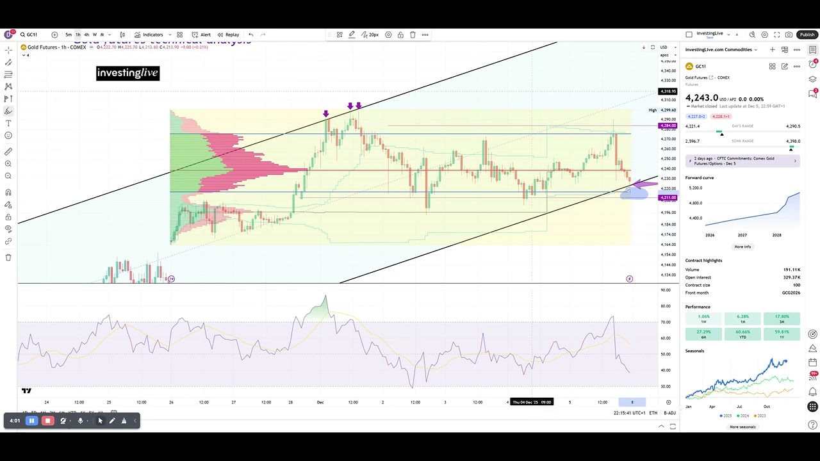Toggle B-ADJ back adjustment setting
820x461 pixels.
coord(669,413)
